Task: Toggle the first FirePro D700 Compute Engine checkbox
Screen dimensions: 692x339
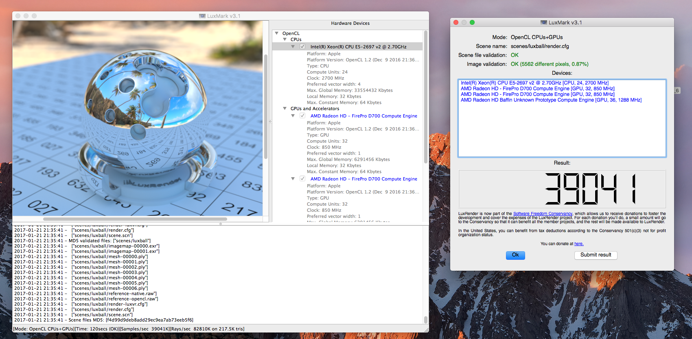Action: coord(302,115)
